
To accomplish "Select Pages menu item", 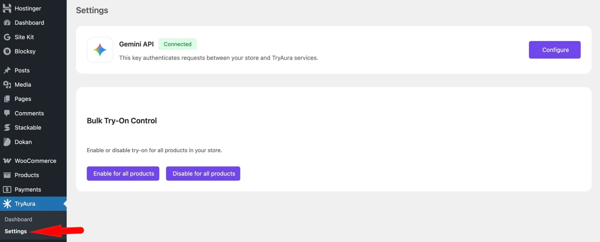I will click(33, 99).
